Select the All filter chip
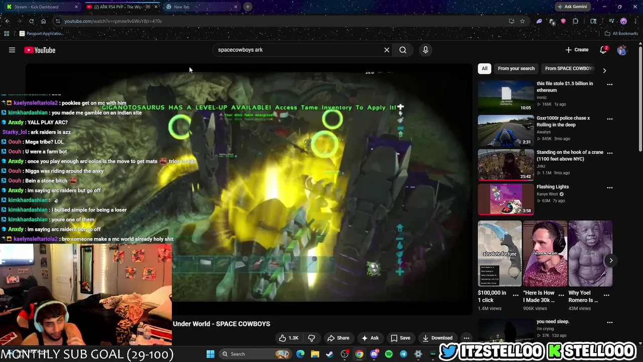 click(x=484, y=68)
